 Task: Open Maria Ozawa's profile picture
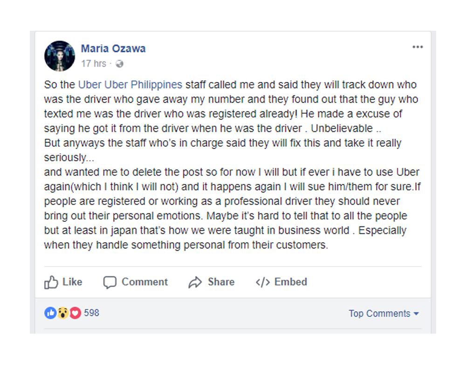60,56
